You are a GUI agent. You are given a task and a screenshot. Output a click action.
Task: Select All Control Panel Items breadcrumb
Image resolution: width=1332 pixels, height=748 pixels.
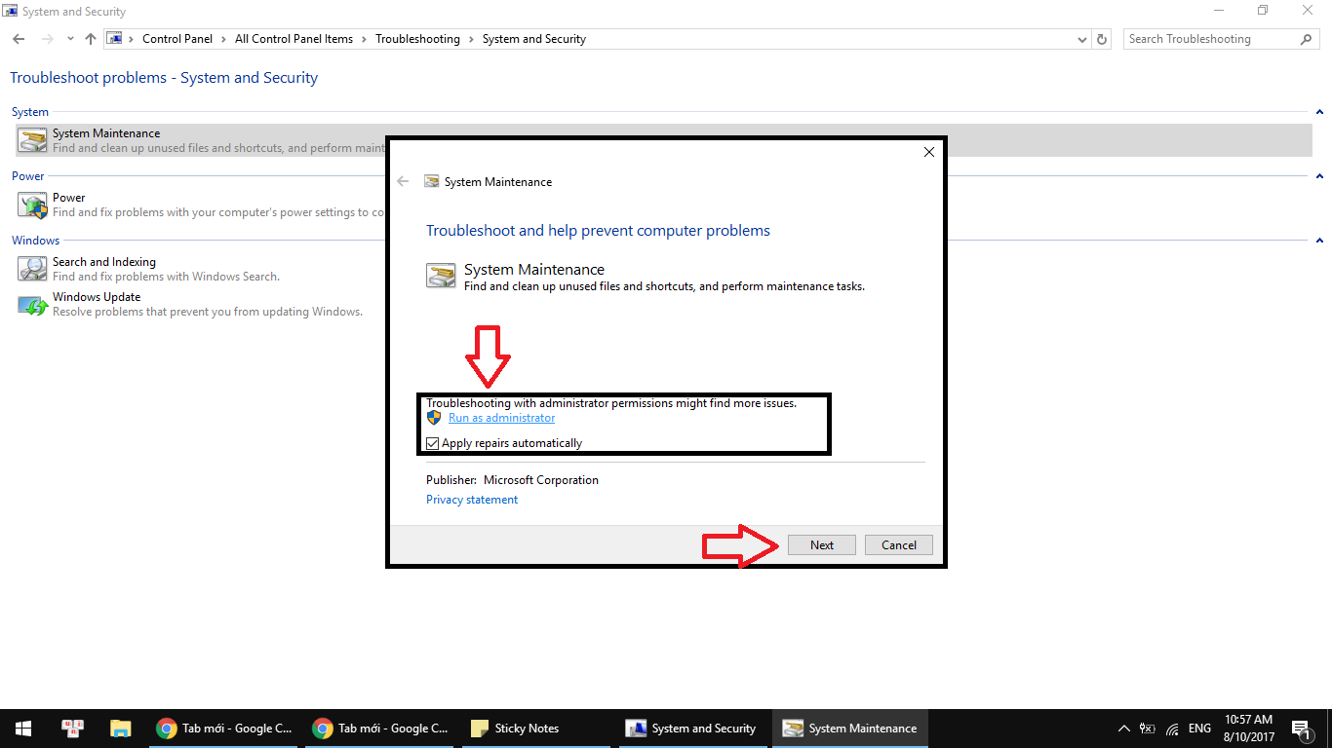coord(294,39)
